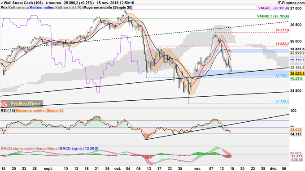Click the 'RSI (14)' indicator label

click(x=8, y=111)
